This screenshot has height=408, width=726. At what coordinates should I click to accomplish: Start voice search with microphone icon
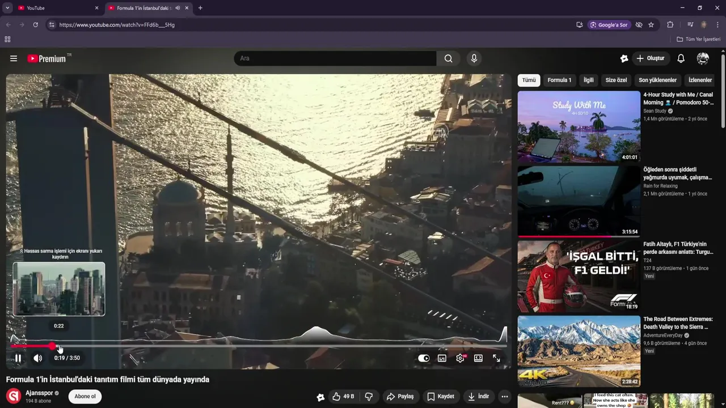[x=474, y=58]
